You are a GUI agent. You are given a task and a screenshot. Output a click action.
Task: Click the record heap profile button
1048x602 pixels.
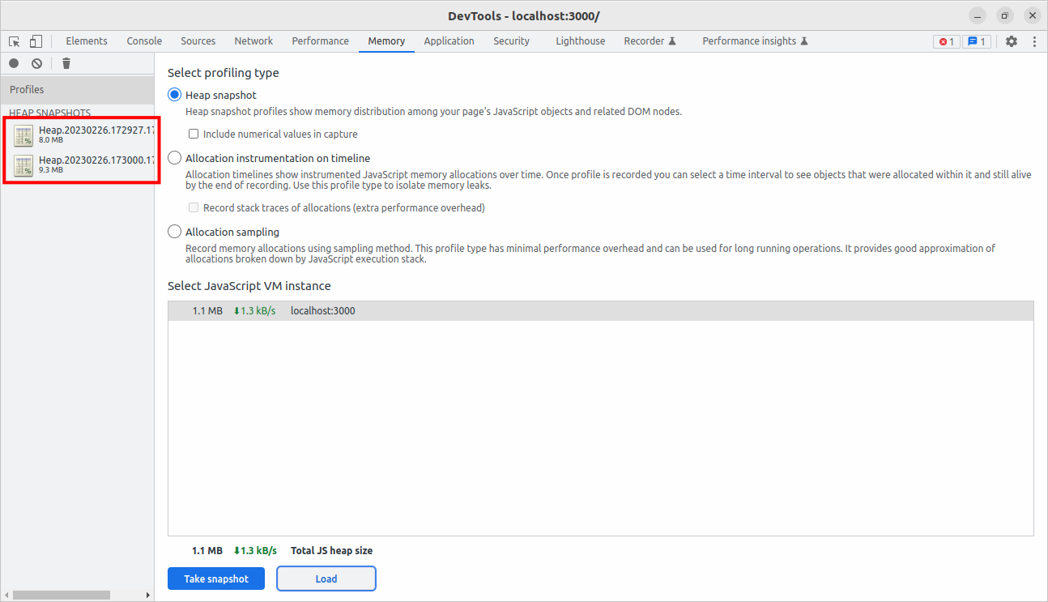(14, 63)
